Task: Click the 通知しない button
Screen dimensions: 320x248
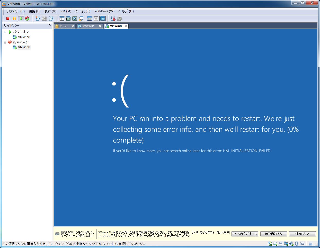Action: [x=302, y=234]
